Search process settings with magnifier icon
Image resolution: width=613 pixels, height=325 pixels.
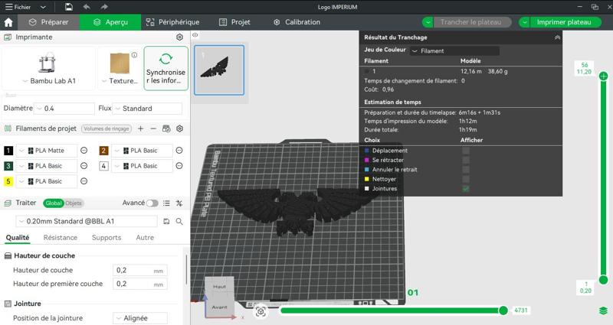pyautogui.click(x=179, y=221)
